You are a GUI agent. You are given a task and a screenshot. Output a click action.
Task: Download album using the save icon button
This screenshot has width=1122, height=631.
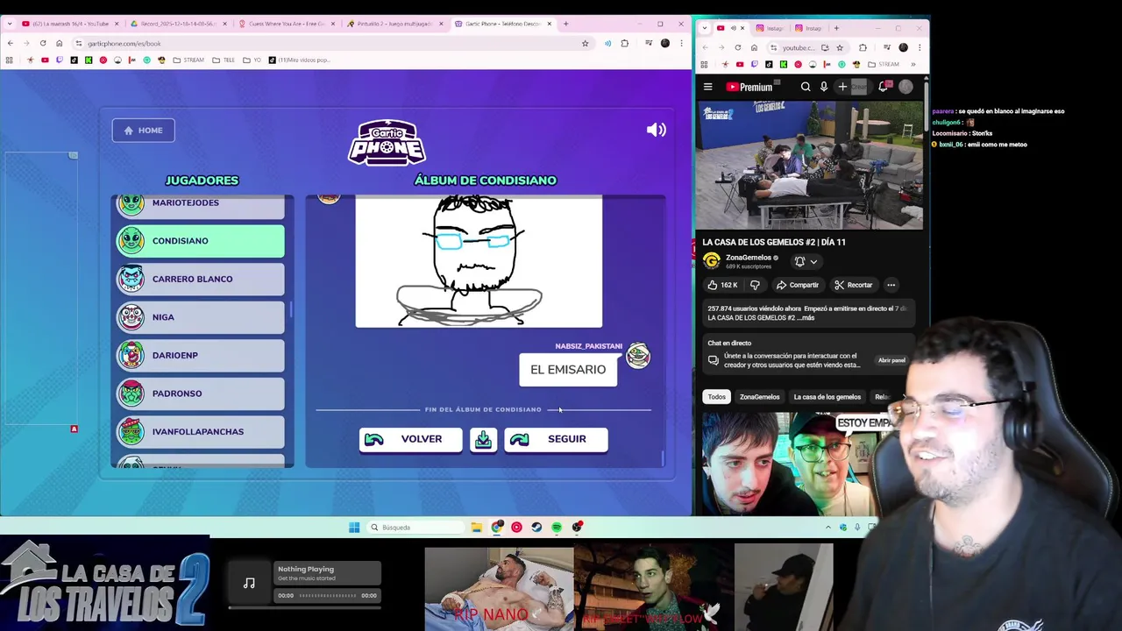click(483, 439)
